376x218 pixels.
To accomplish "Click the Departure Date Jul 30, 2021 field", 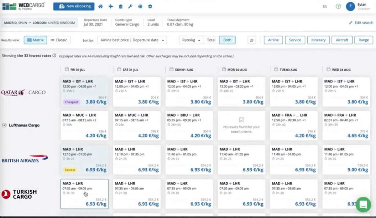I will [x=95, y=22].
